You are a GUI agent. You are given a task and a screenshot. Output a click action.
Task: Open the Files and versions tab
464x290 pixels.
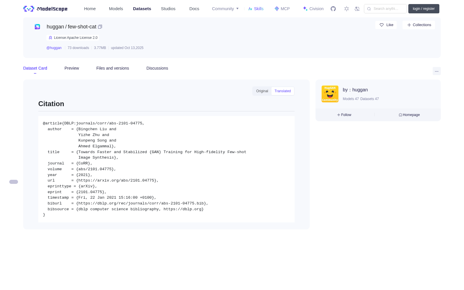pyautogui.click(x=113, y=68)
